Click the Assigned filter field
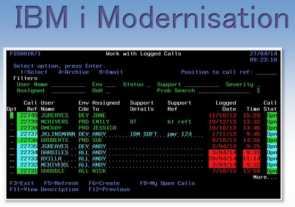This screenshot has width=295, height=207. (68, 91)
